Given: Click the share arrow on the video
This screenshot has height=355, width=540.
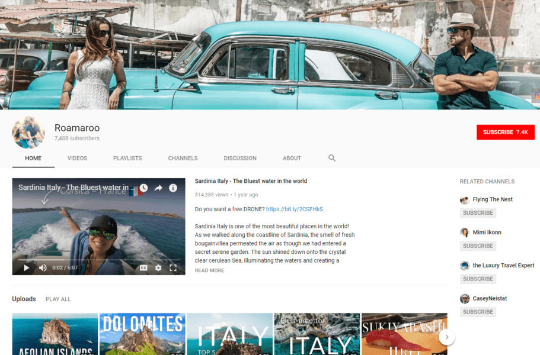Looking at the screenshot, I should coord(158,188).
